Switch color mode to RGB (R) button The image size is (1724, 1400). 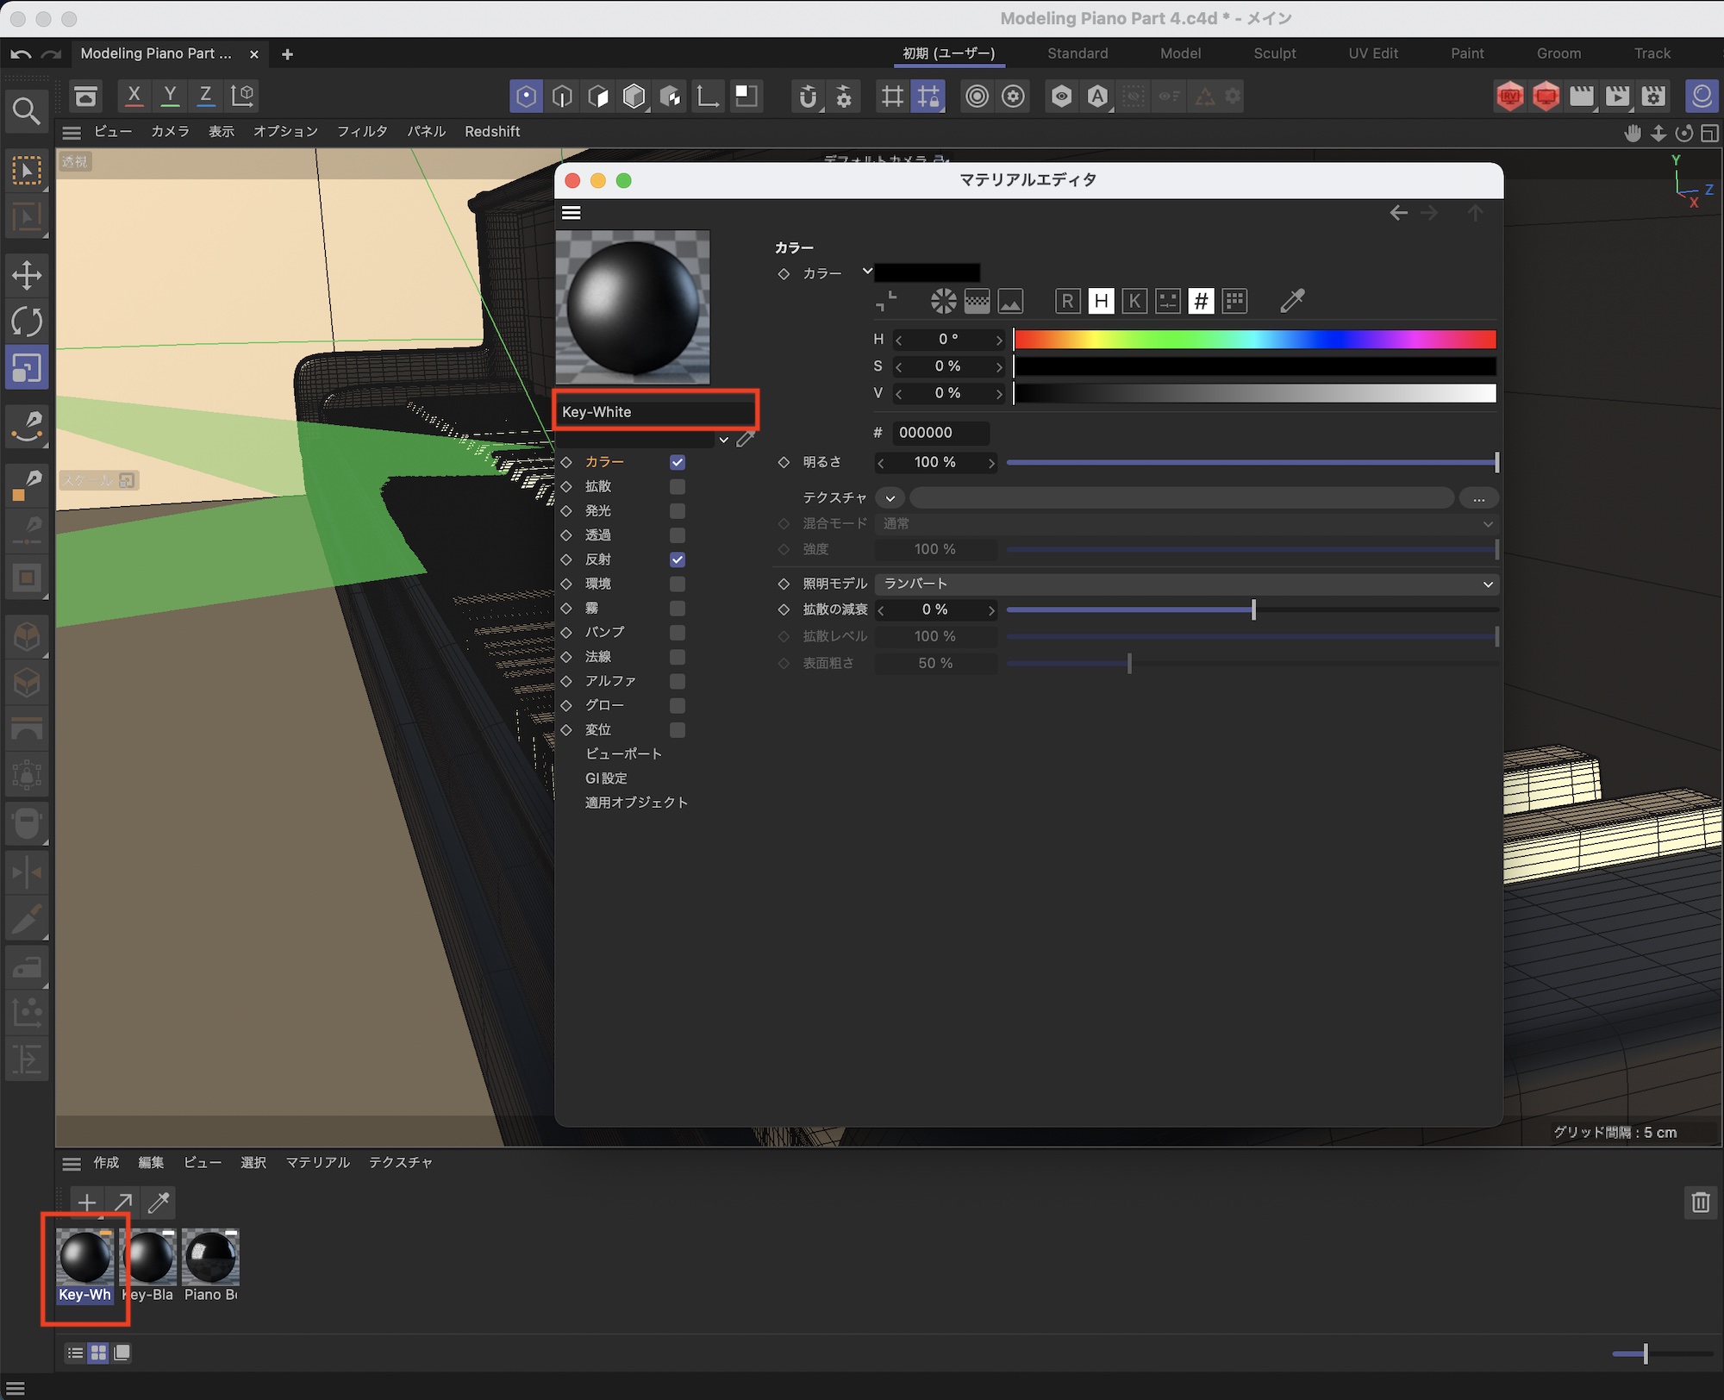point(1067,301)
